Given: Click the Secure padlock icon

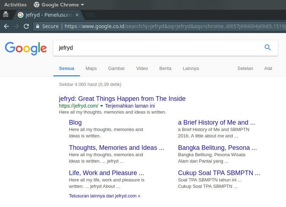Looking at the screenshot, I should pos(38,26).
